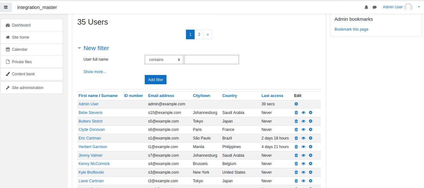Sort users by First name
Image resolution: width=424 pixels, height=188 pixels.
point(88,96)
